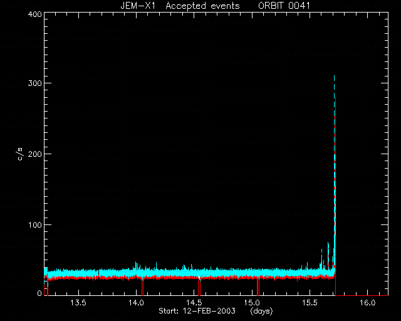401x321 pixels.
Task: Click the 15.5 x-axis tick label
Action: point(310,303)
